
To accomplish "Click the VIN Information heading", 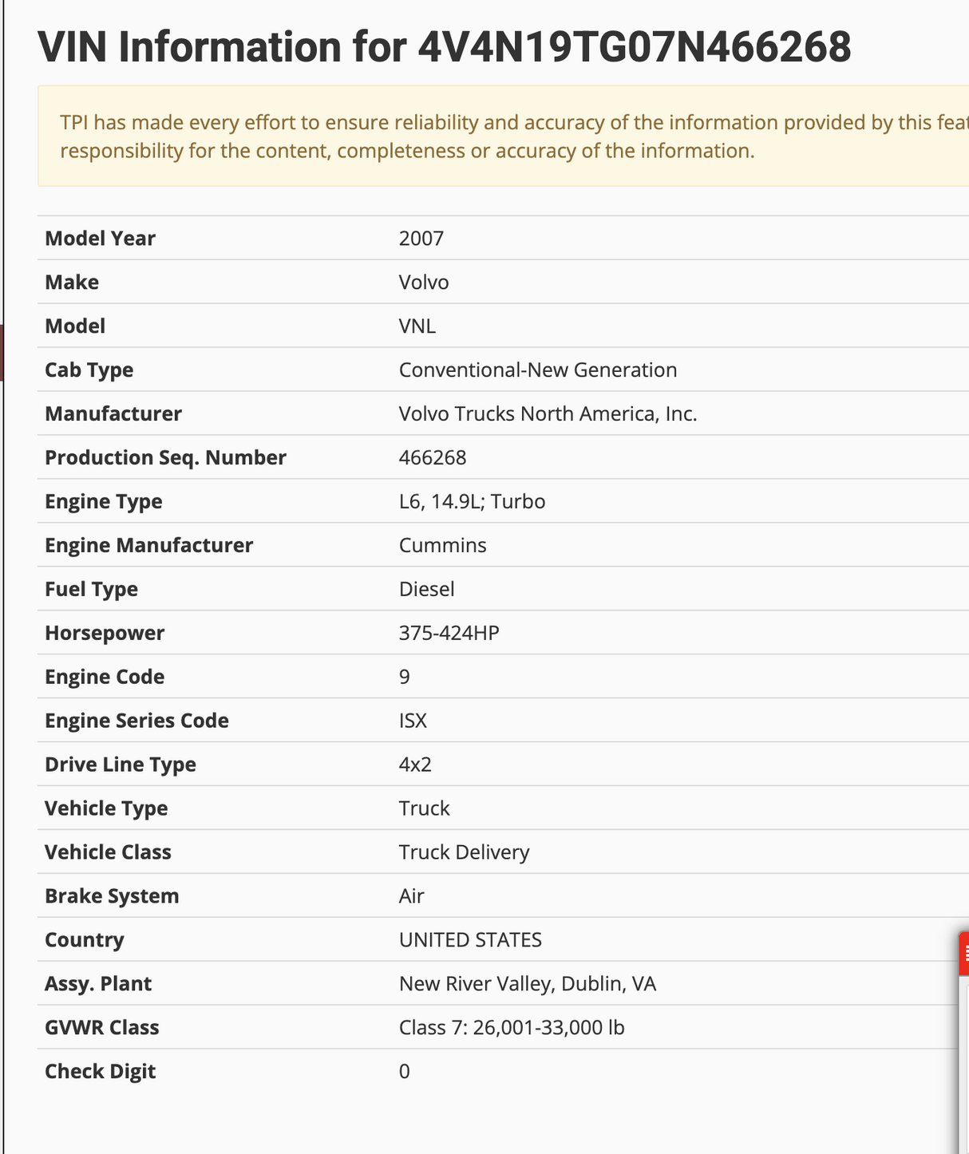I will click(445, 47).
